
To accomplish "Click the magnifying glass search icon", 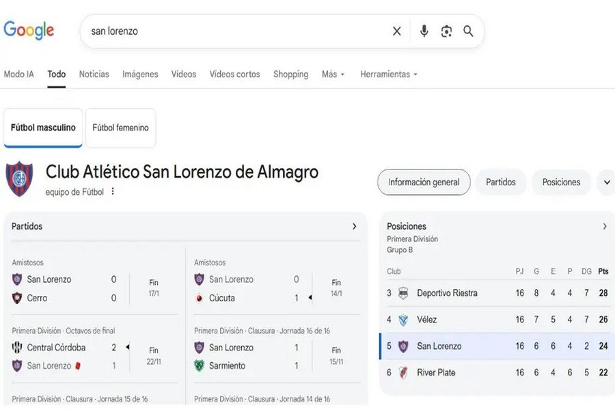I will [468, 31].
